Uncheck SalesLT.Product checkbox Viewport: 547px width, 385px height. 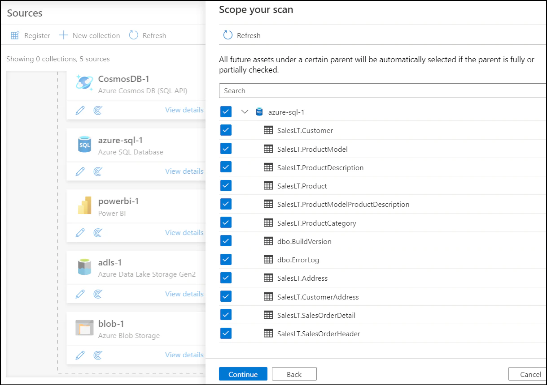(x=226, y=186)
